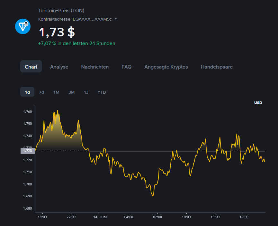Expand the Kontraktadresse dropdown arrow
This screenshot has height=226, width=278.
pyautogui.click(x=116, y=19)
